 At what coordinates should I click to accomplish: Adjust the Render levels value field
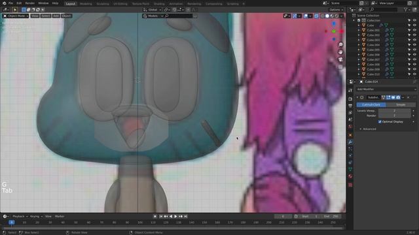click(394, 116)
